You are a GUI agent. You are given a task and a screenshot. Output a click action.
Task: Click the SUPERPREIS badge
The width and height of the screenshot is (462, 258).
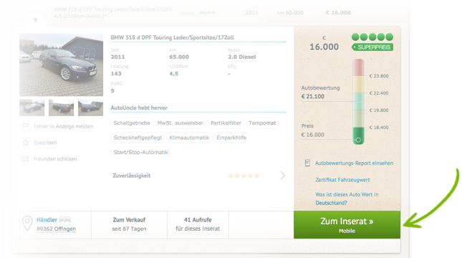click(x=372, y=47)
